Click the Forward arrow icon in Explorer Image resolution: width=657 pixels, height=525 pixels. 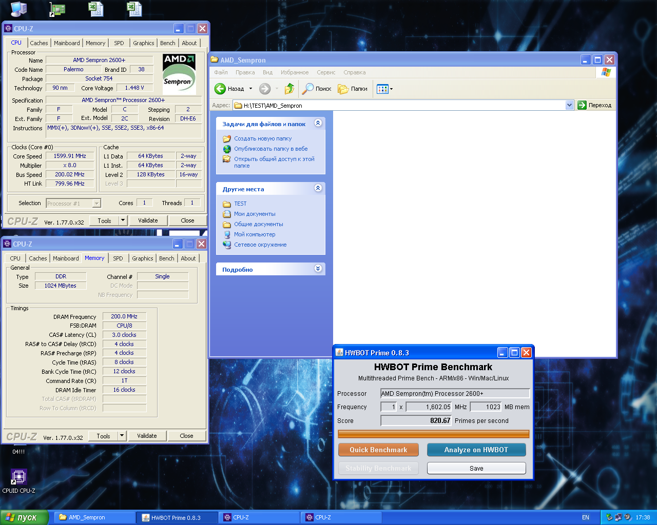[265, 89]
